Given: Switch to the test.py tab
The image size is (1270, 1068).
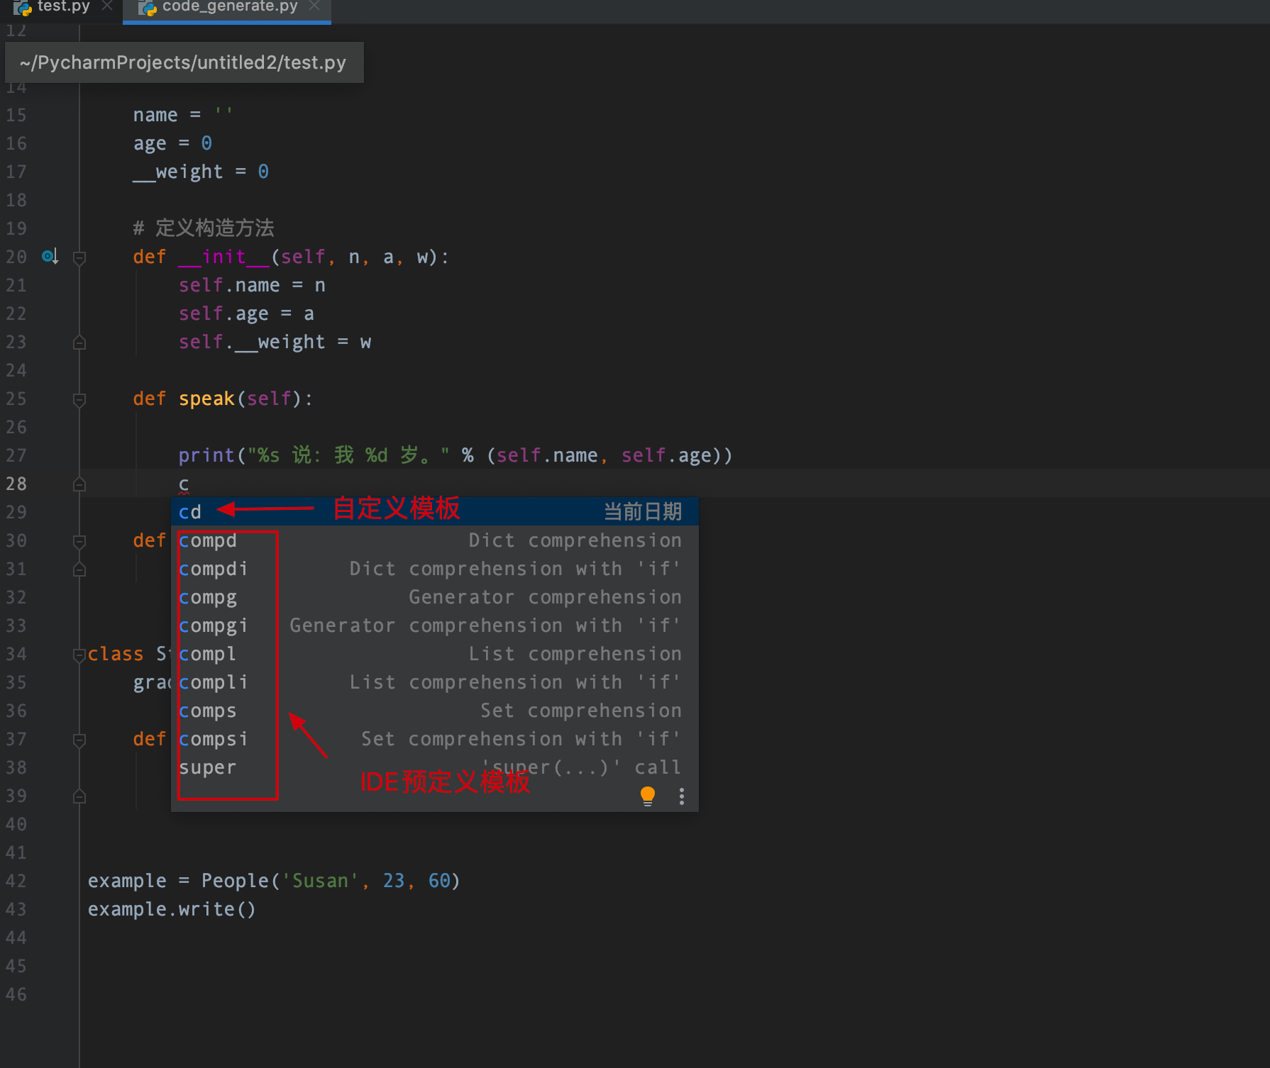Looking at the screenshot, I should click(x=62, y=7).
